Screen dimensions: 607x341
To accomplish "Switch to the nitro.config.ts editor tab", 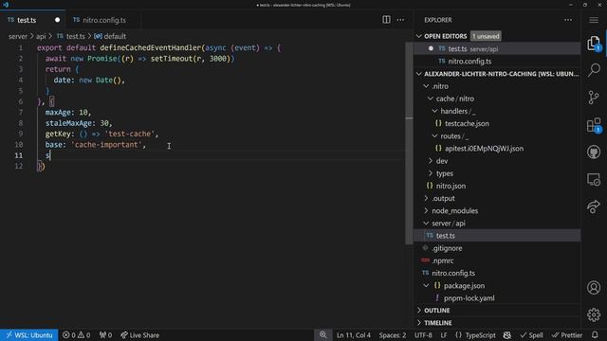I will pyautogui.click(x=103, y=20).
